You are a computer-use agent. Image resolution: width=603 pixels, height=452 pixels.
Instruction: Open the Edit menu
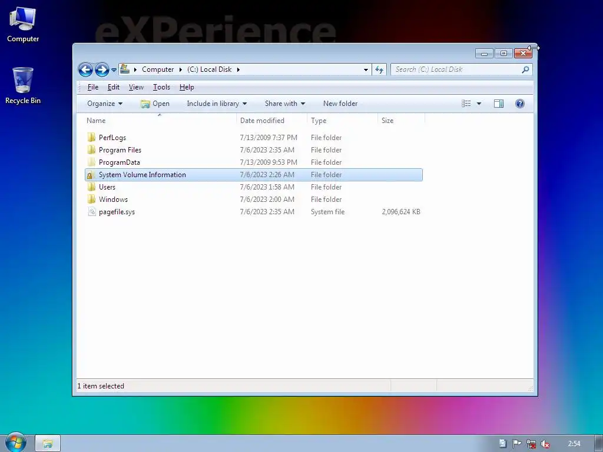[114, 87]
